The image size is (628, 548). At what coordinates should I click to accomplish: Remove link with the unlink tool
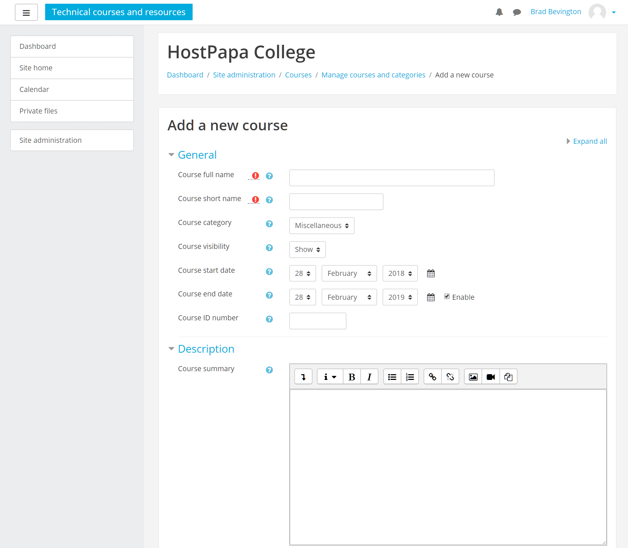click(450, 377)
